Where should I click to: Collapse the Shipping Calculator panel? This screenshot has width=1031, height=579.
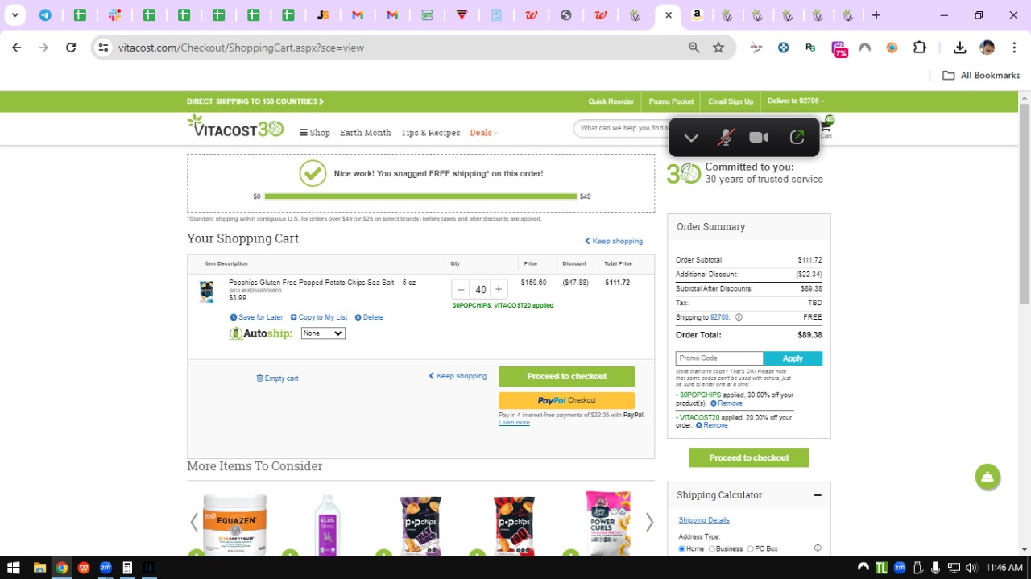click(x=818, y=495)
